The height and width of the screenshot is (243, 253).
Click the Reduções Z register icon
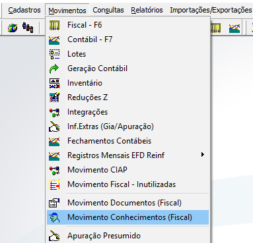click(54, 97)
